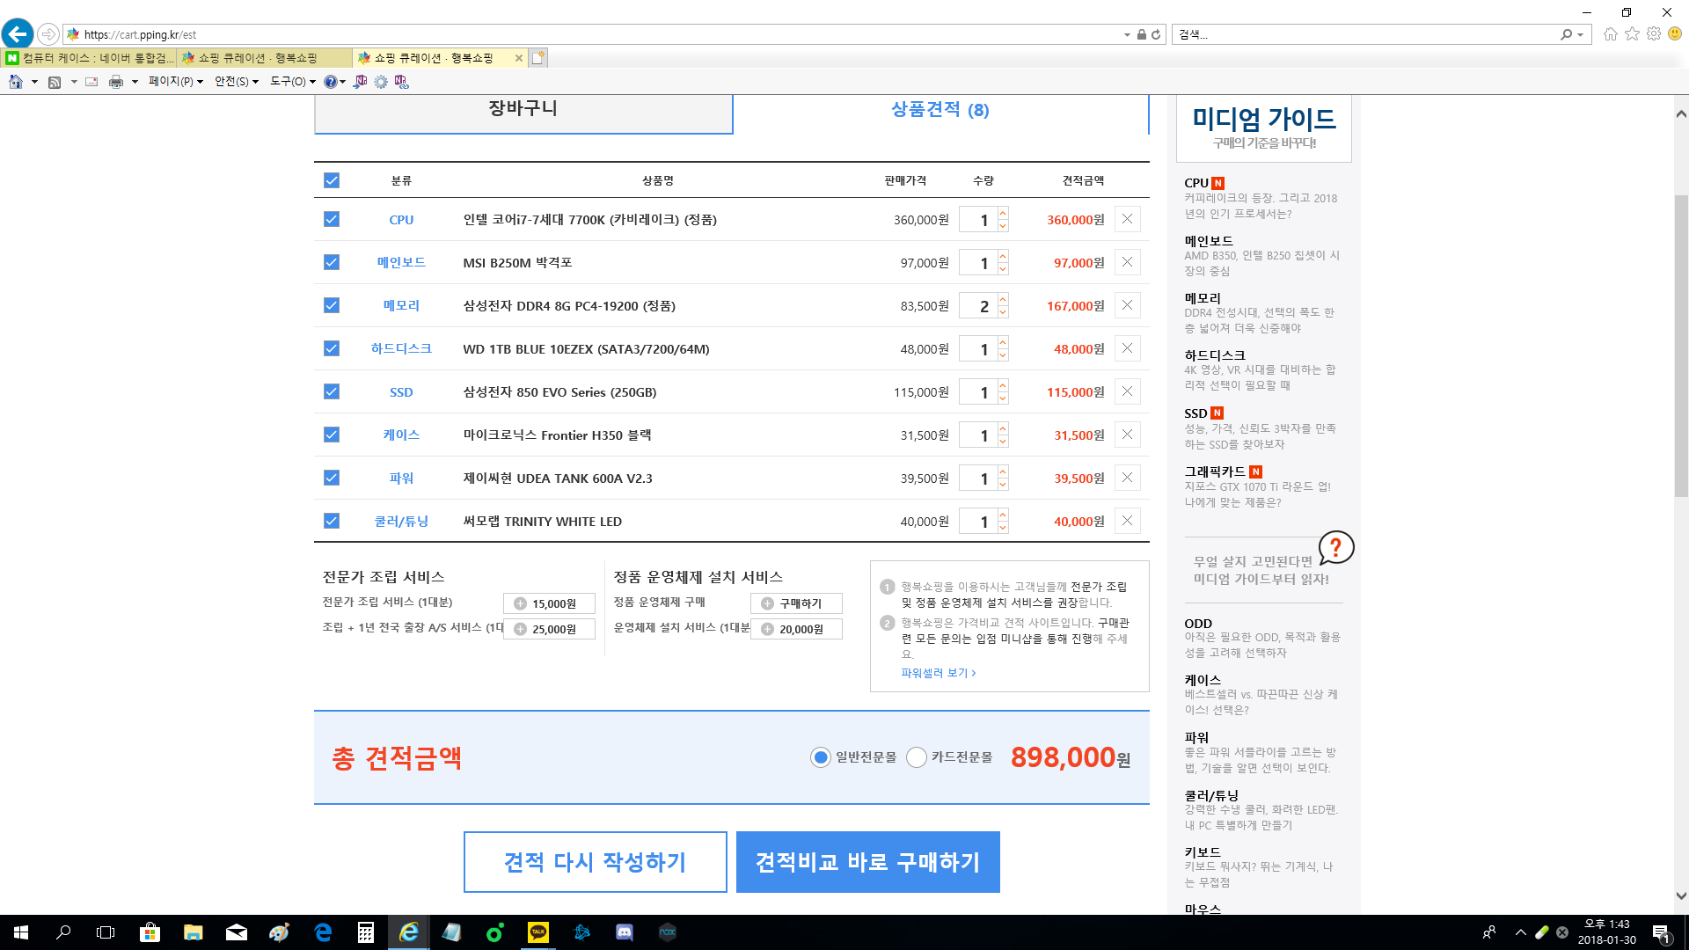Increase the CPU quantity with up arrow
1689x950 pixels.
[x=1003, y=214]
